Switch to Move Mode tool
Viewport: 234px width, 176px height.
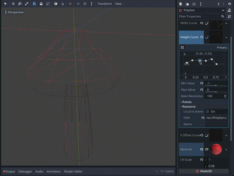pyautogui.click(x=13, y=4)
